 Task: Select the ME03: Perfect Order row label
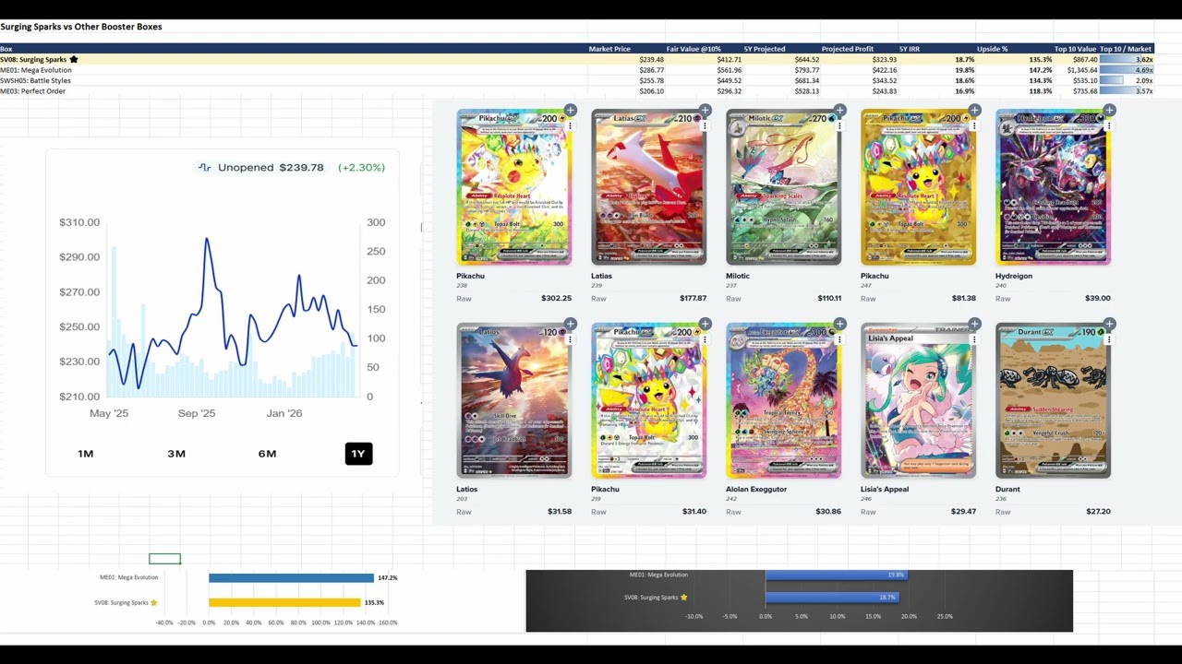[x=33, y=91]
